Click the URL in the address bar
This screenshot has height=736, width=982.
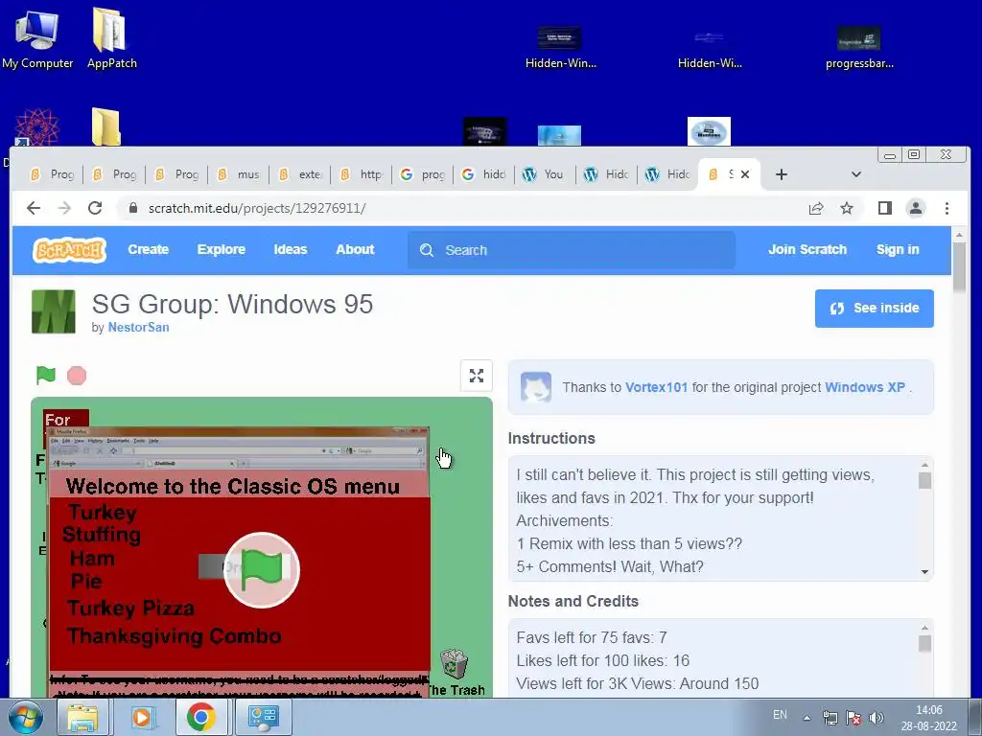[x=257, y=208]
